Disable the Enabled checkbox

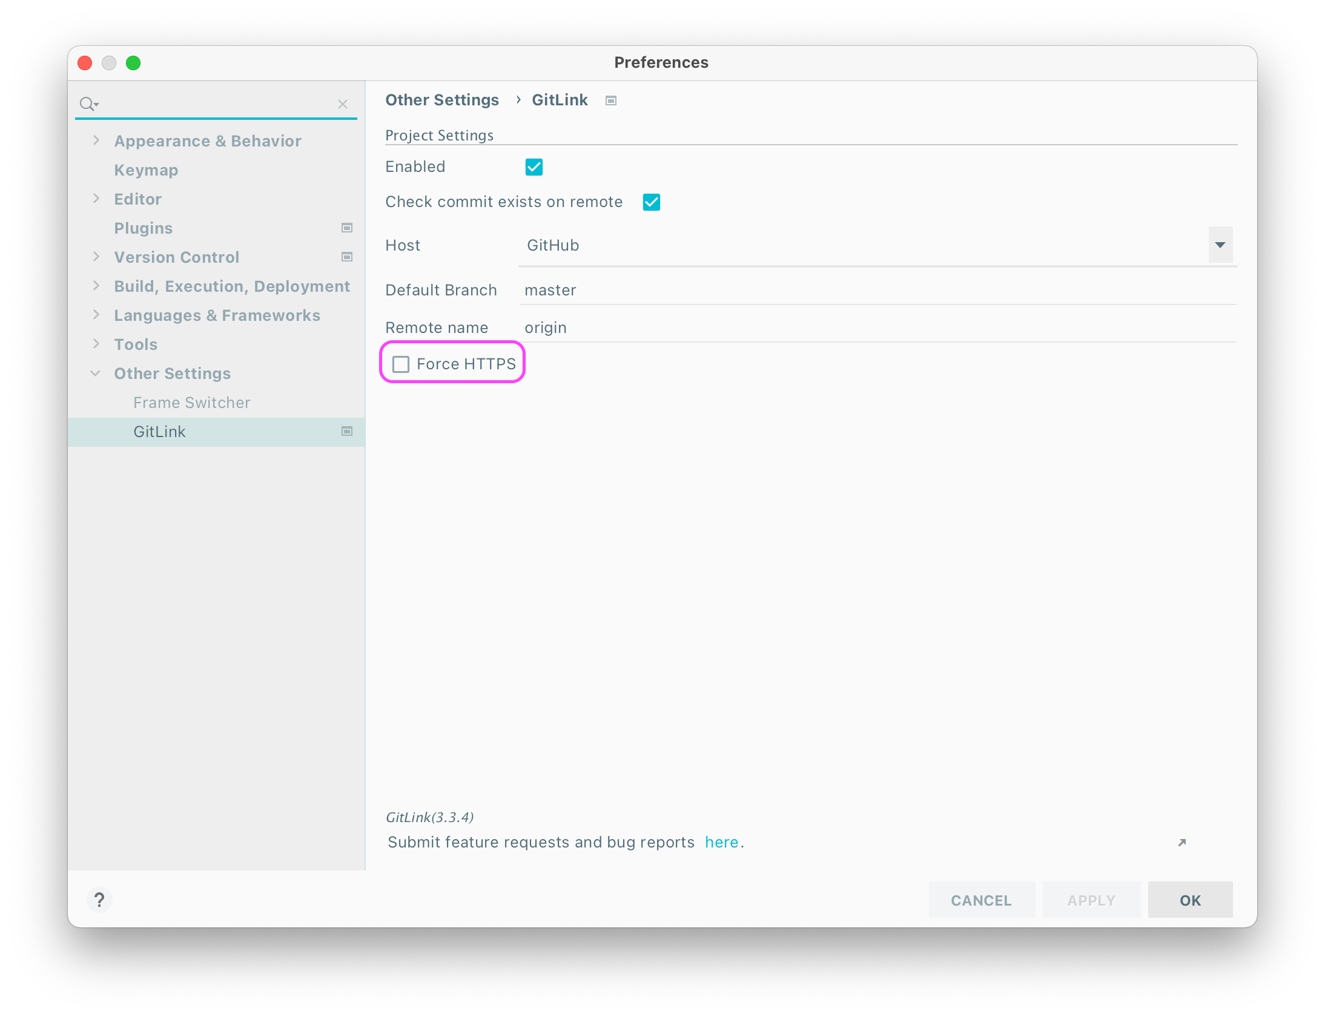(x=534, y=166)
